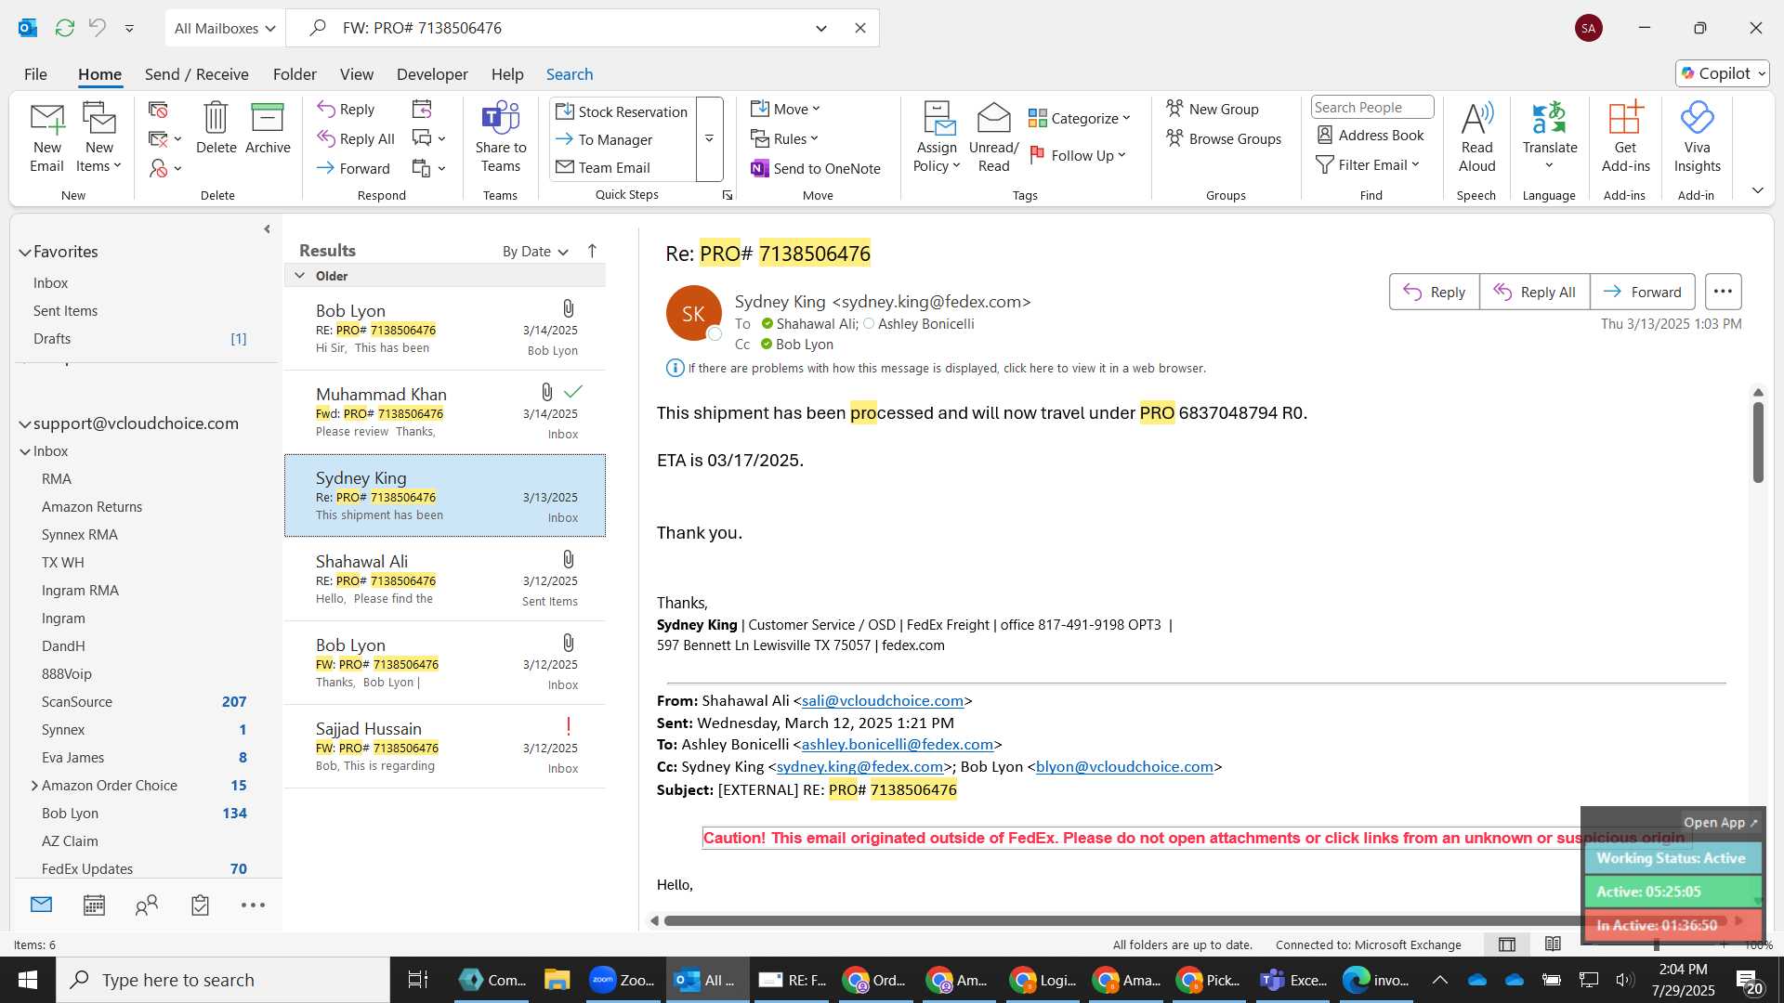
Task: Click the Undo arrow in title bar
Action: click(97, 28)
